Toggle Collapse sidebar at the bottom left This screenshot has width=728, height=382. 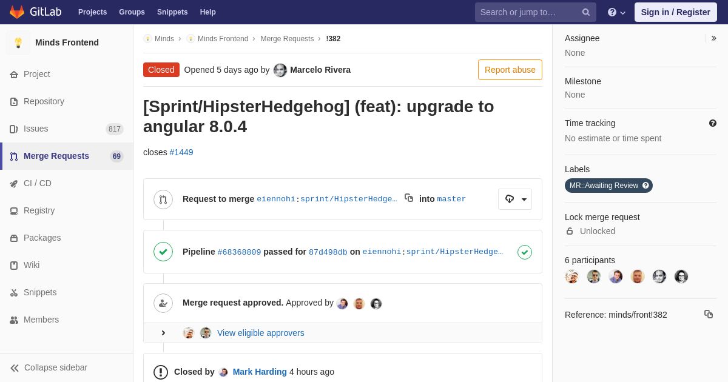tap(49, 367)
